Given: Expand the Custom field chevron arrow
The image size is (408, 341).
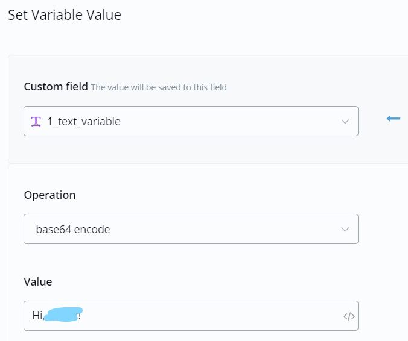Looking at the screenshot, I should click(x=345, y=122).
